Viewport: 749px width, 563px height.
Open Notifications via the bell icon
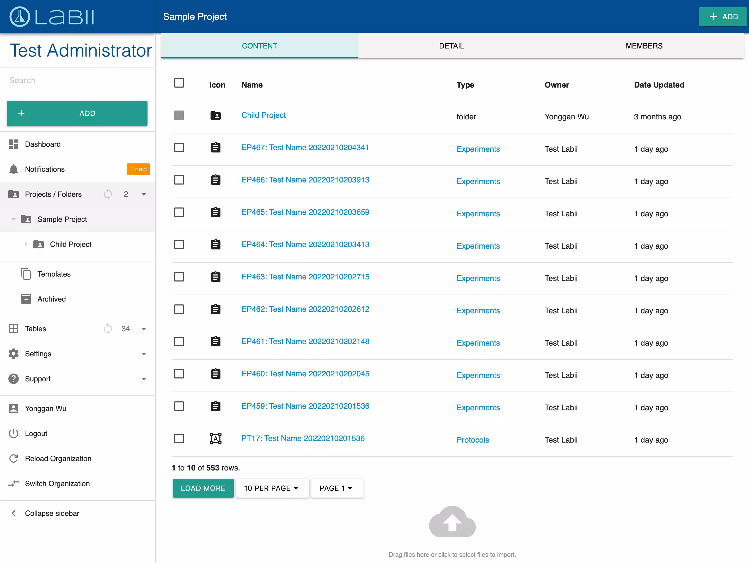(x=14, y=169)
